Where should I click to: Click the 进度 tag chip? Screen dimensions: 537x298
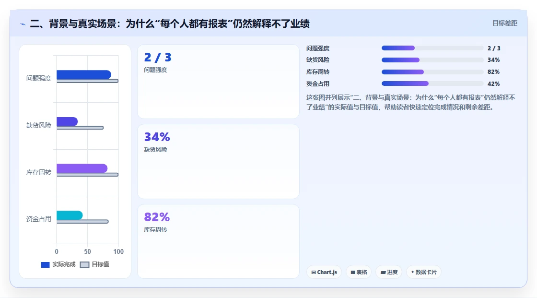pyautogui.click(x=389, y=272)
